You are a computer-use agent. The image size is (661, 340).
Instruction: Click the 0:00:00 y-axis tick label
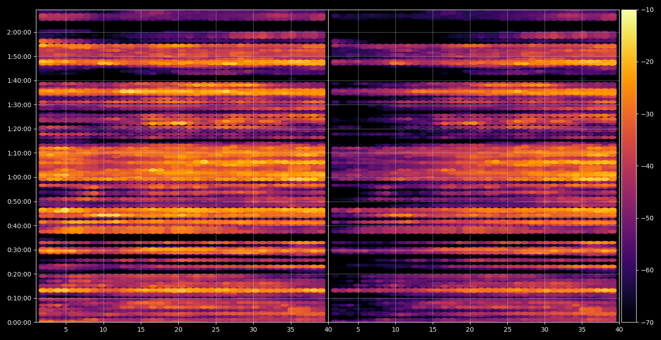[x=19, y=323]
